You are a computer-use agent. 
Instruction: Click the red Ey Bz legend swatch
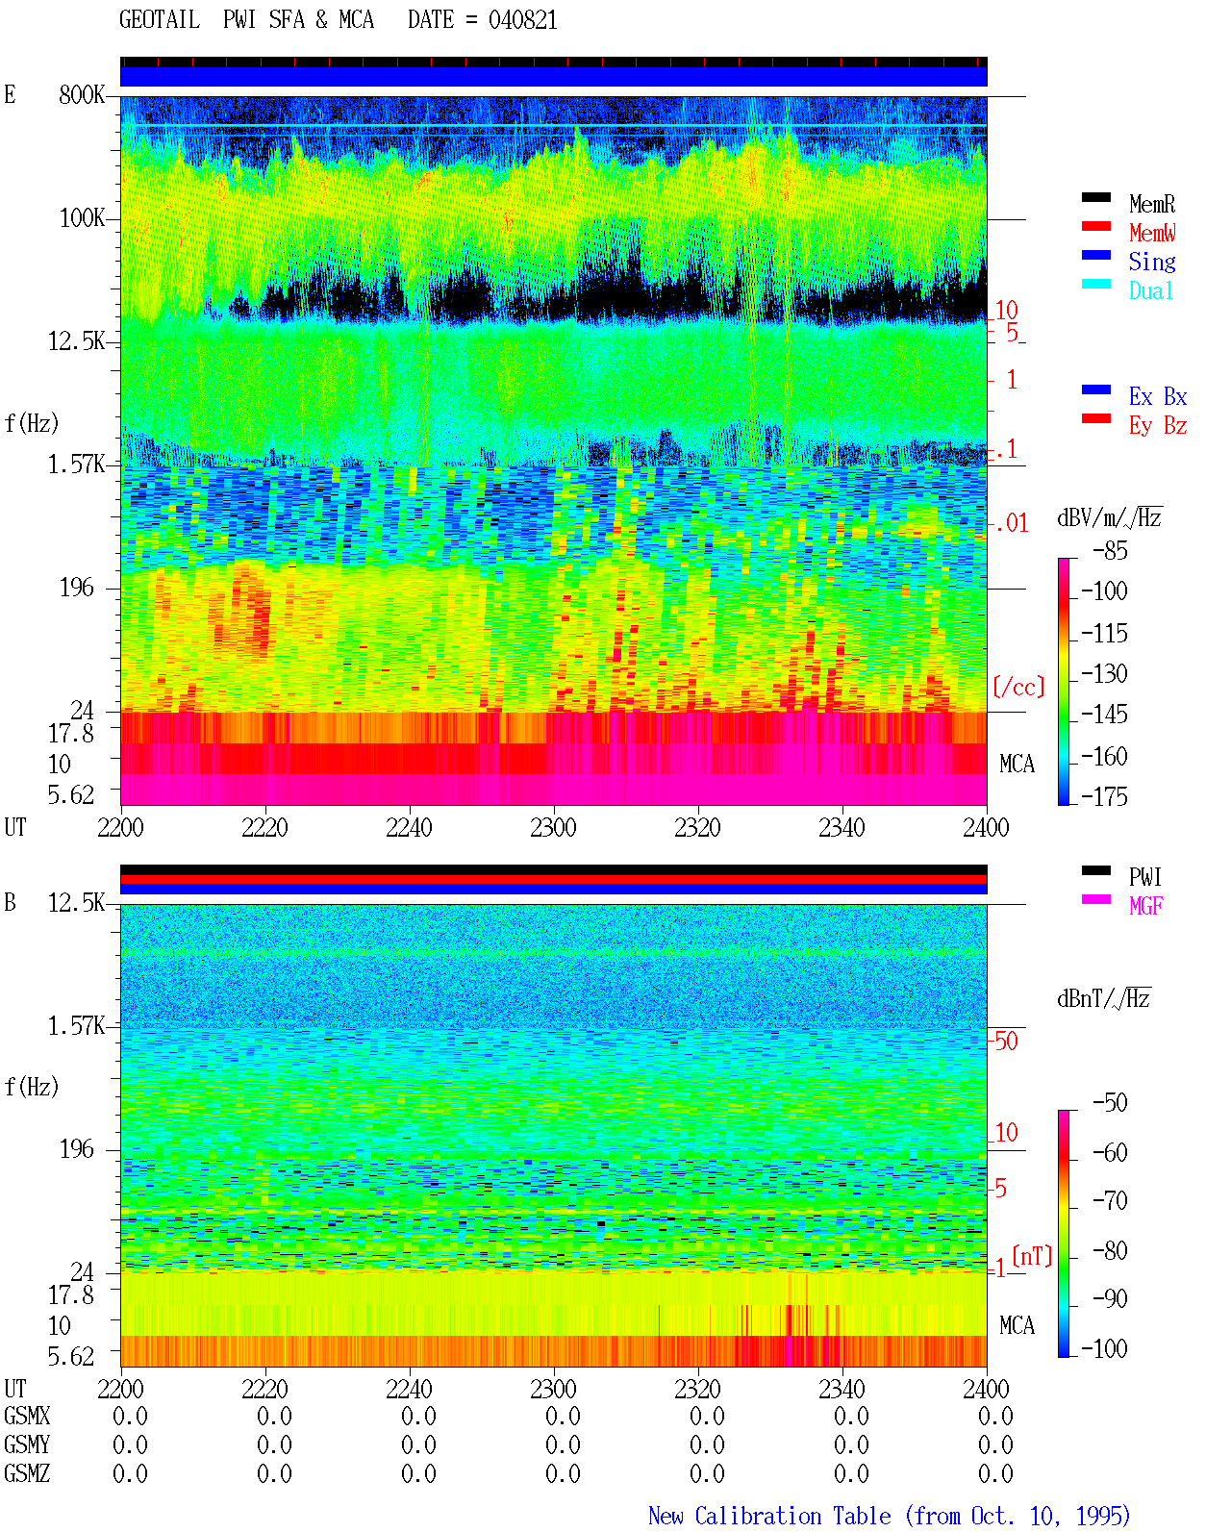pos(1095,418)
